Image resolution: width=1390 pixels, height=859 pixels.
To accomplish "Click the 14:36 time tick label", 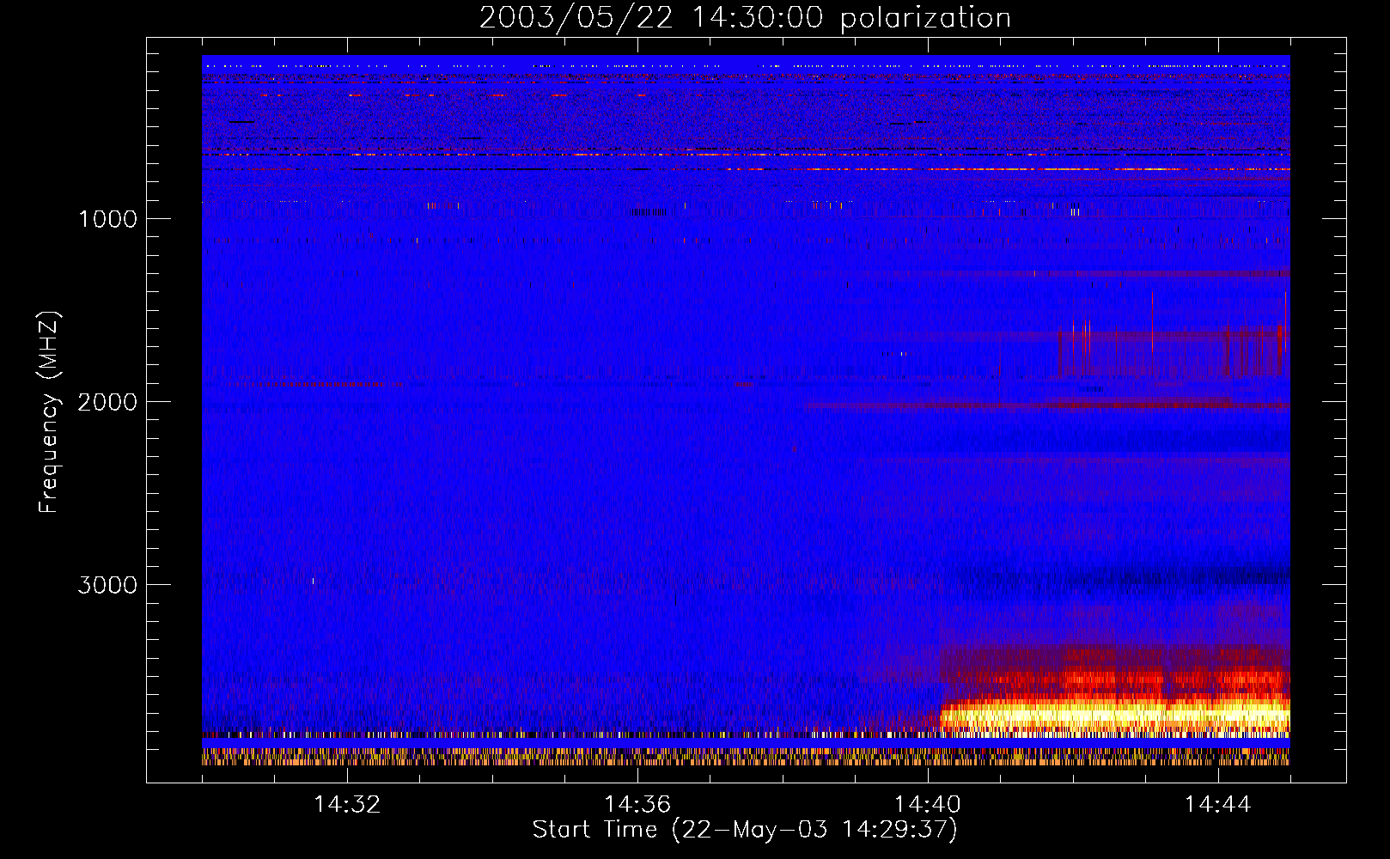I will tap(637, 805).
